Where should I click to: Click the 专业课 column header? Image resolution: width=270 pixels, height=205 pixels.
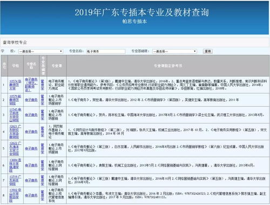(57, 66)
